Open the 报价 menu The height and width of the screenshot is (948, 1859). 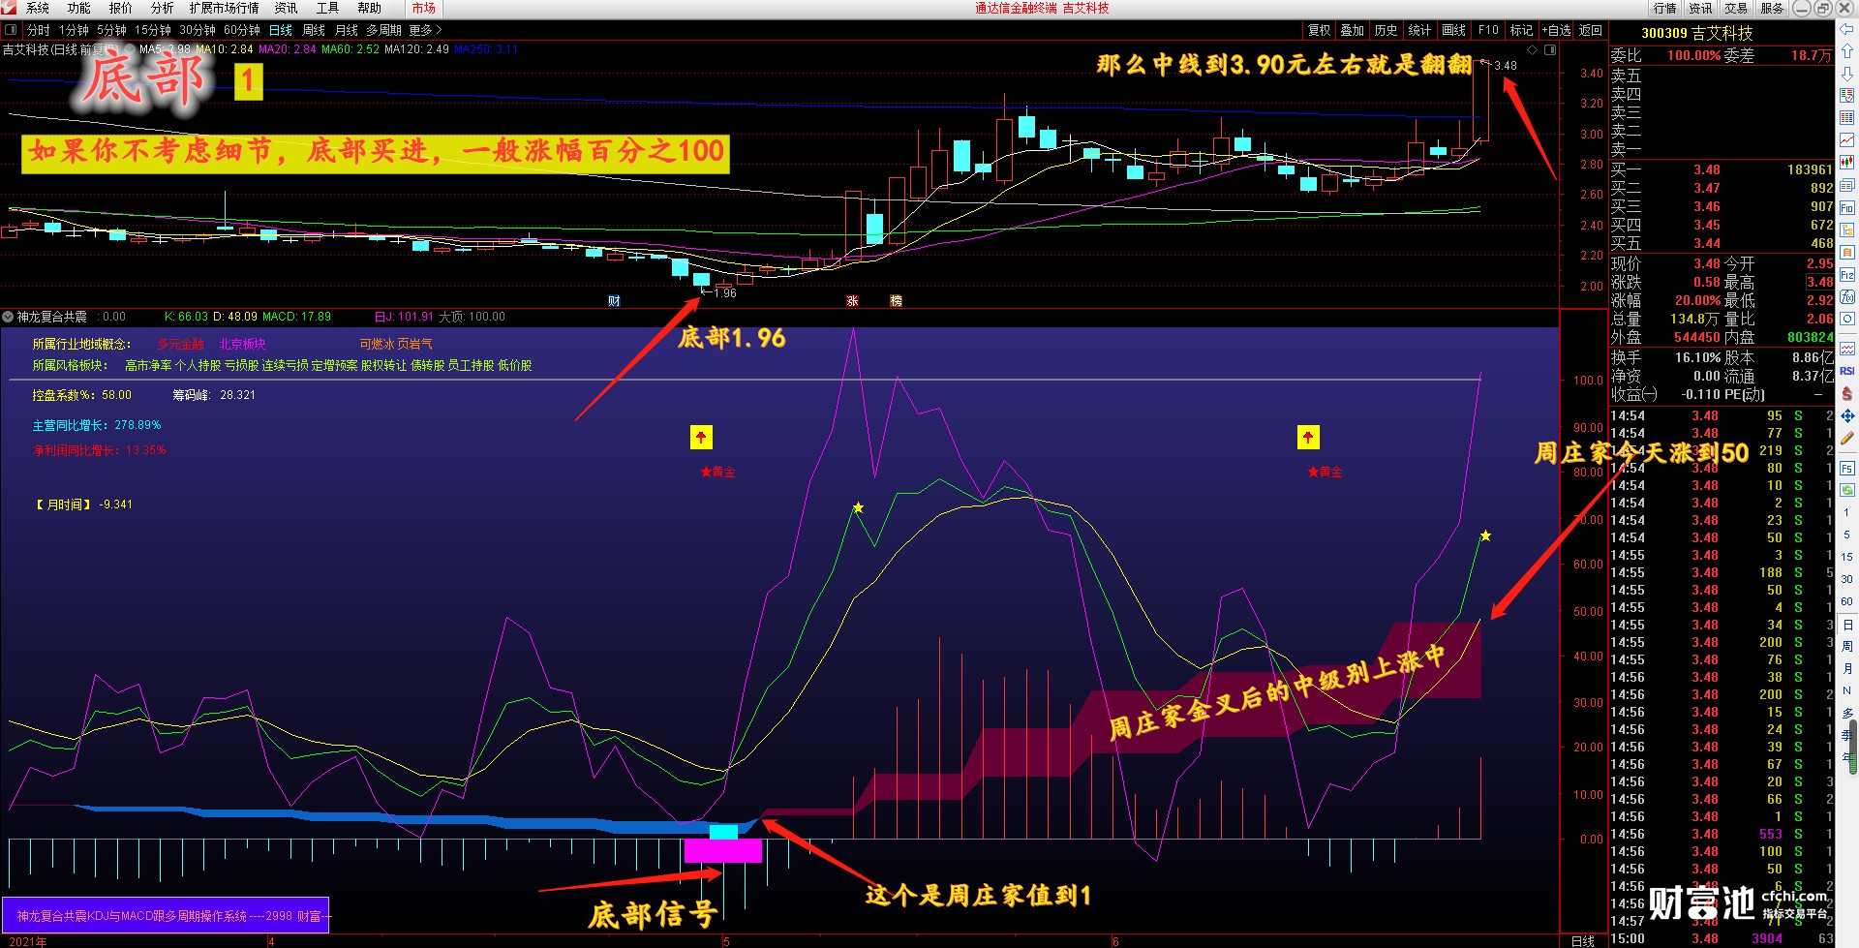121,8
